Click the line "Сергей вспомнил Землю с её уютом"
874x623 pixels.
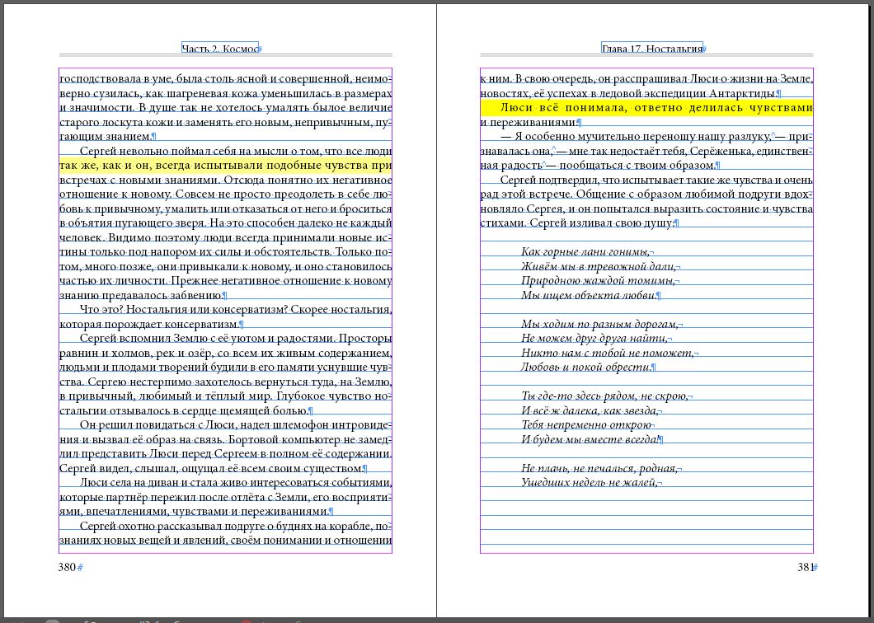coord(236,338)
